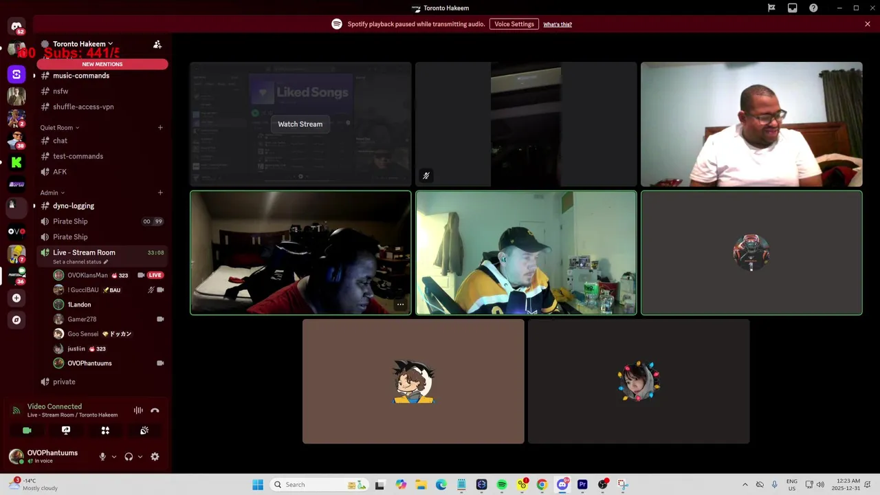Click Add a Server plus icon

click(16, 298)
